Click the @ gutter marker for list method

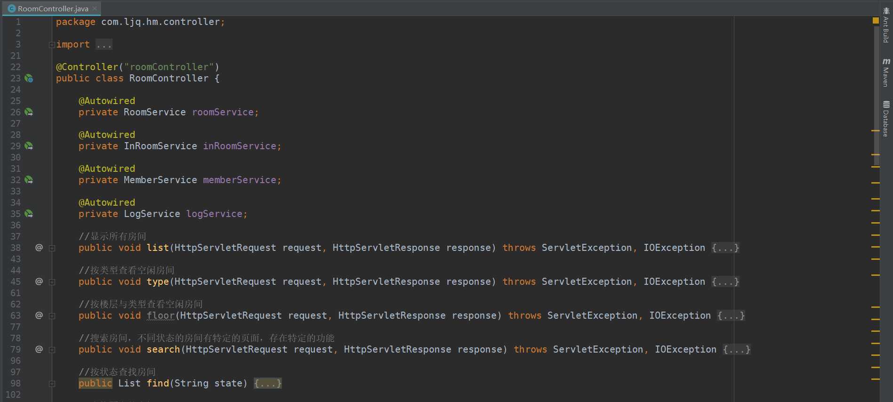click(39, 248)
